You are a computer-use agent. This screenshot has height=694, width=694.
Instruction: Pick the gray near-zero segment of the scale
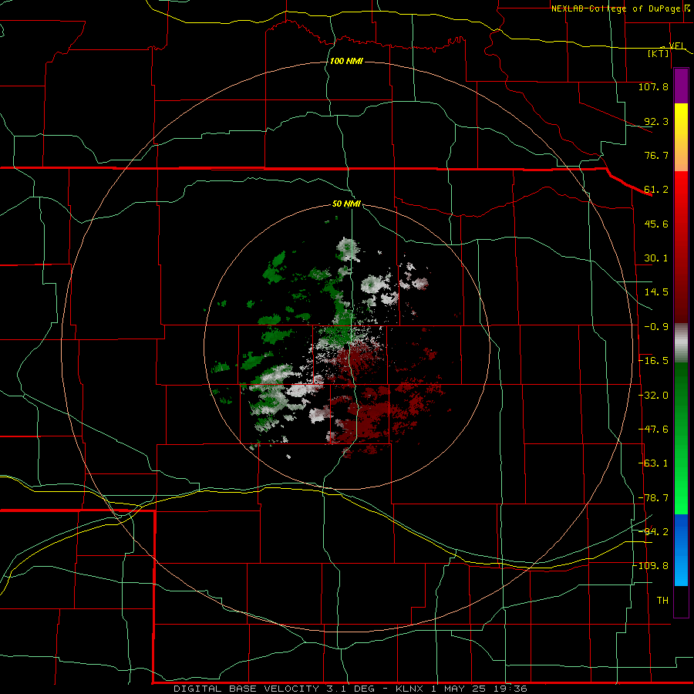(681, 343)
